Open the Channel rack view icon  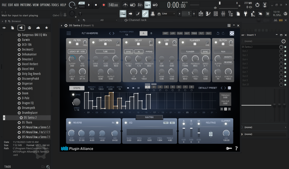216,14
